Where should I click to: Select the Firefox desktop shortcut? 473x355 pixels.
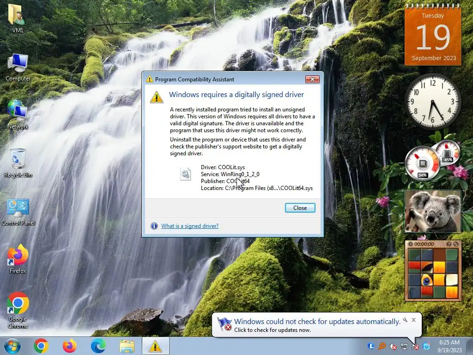coord(18,259)
